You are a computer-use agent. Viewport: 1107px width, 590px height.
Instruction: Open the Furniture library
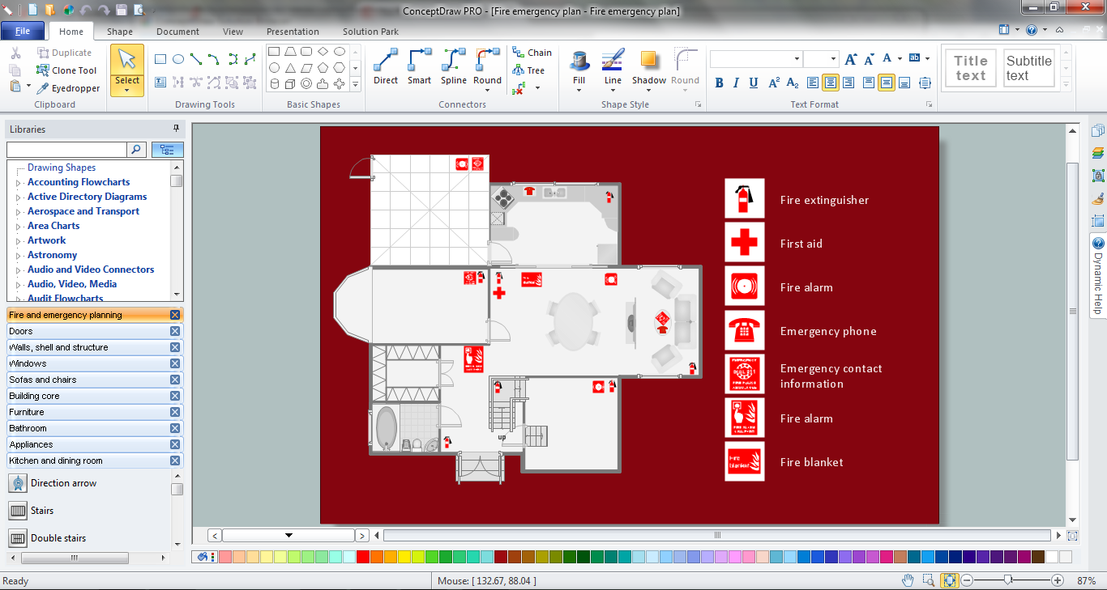click(x=95, y=412)
